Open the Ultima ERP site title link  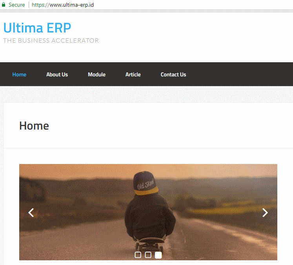[37, 28]
